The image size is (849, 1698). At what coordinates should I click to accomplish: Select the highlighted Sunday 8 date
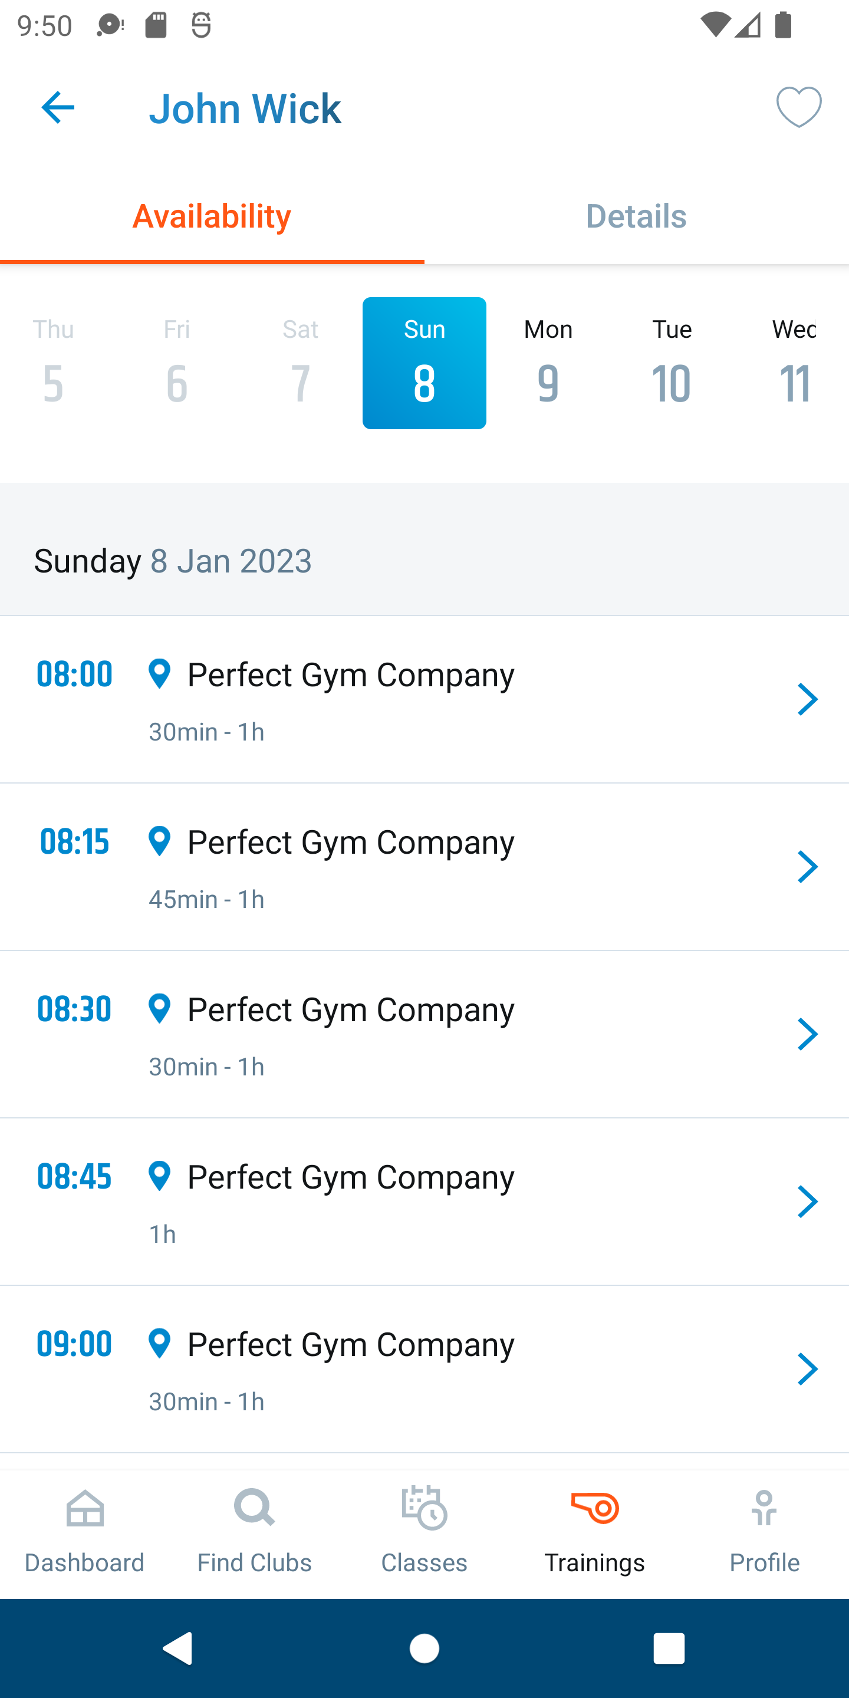pos(424,363)
